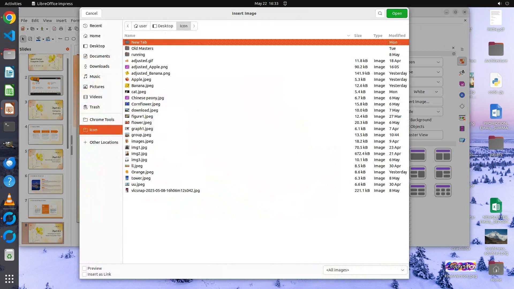This screenshot has height=289, width=514.
Task: Enable the Insert as Link checkbox
Action: click(85, 274)
